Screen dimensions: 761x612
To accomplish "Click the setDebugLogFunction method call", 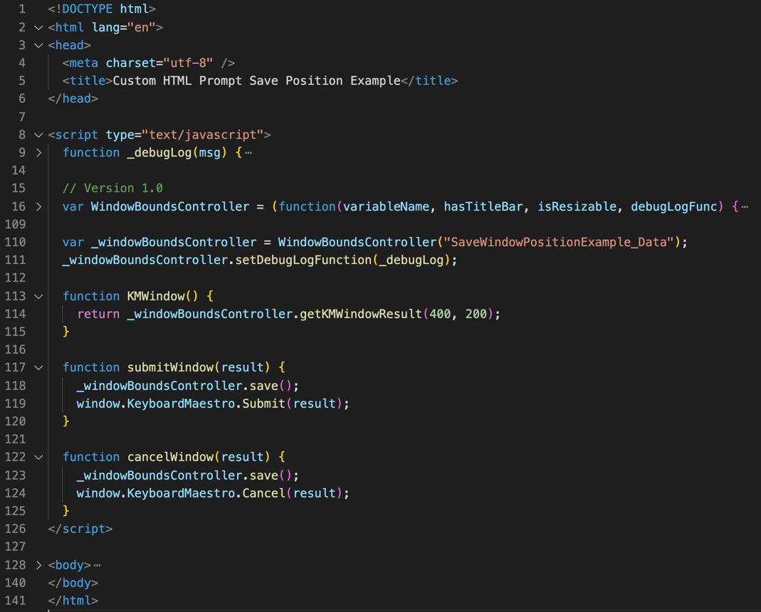I will (303, 260).
